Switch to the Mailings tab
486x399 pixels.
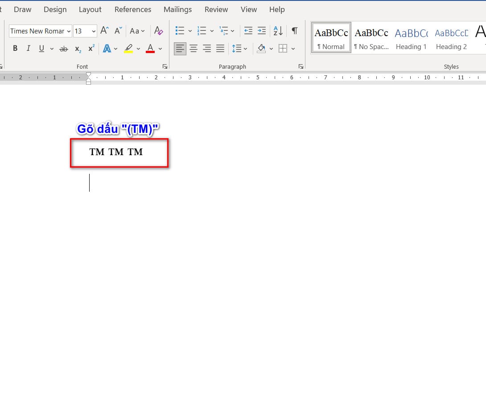(x=177, y=9)
